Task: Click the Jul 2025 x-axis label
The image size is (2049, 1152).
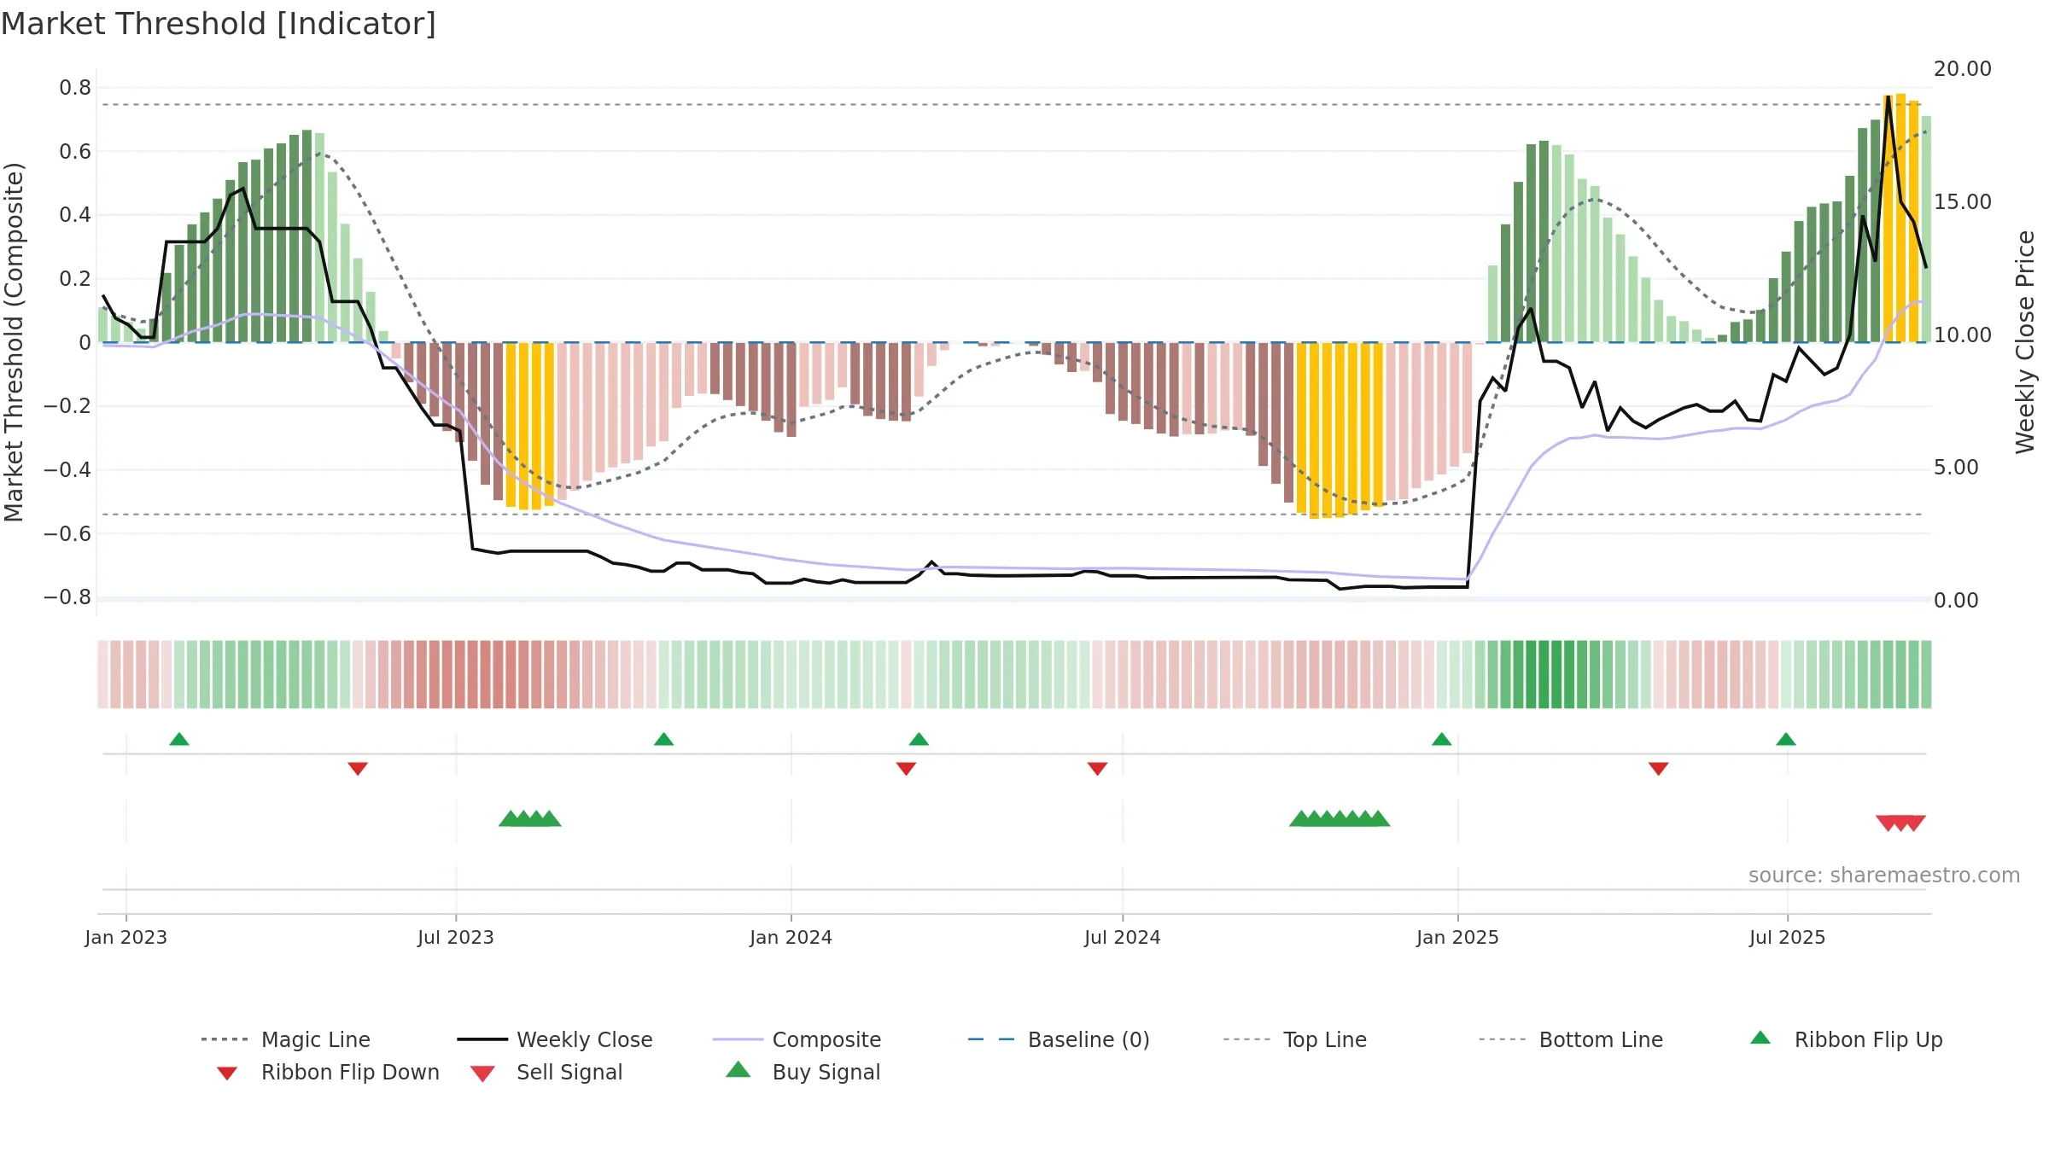Action: (1787, 937)
